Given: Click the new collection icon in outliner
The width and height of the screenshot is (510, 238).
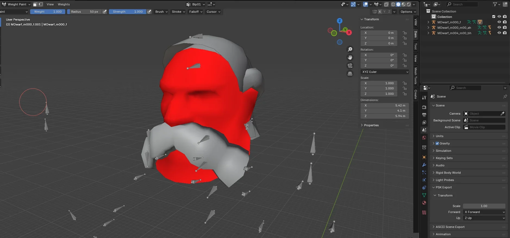Looking at the screenshot, I should 505,4.
